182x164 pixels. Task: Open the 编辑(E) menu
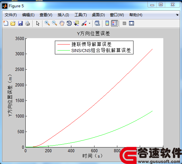28,15
